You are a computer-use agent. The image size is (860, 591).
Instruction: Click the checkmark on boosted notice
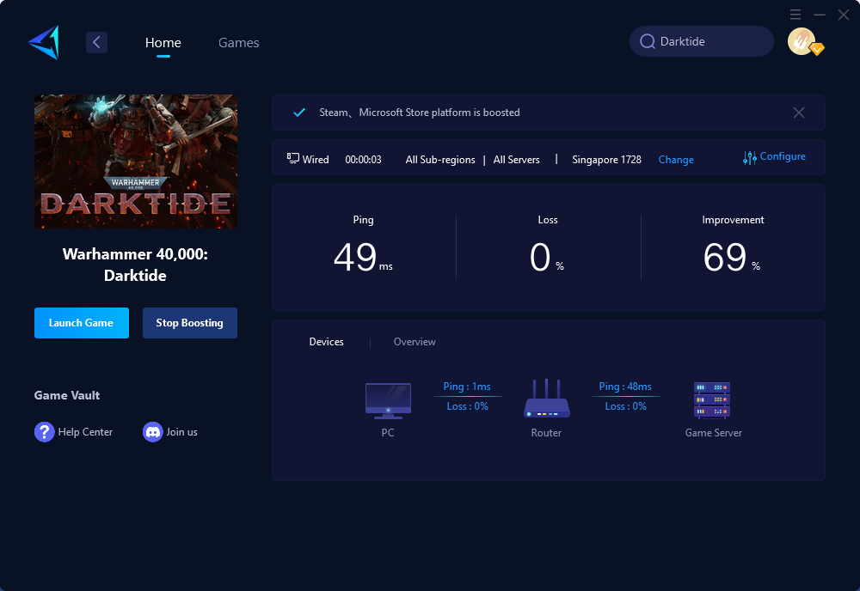click(x=299, y=113)
